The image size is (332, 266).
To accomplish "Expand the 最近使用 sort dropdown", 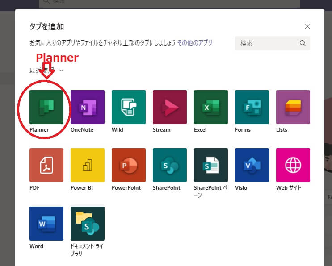I will click(46, 70).
